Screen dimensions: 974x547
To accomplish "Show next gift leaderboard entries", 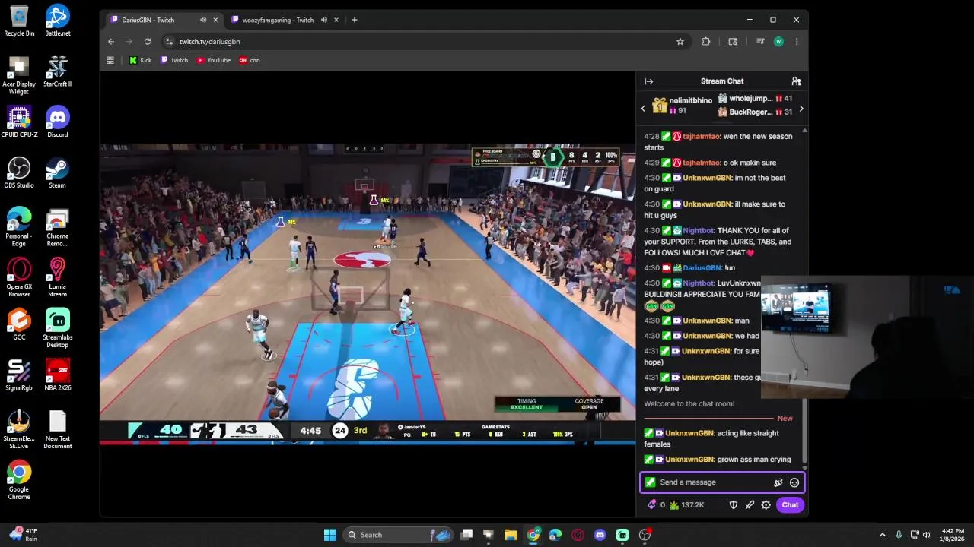I will click(801, 109).
